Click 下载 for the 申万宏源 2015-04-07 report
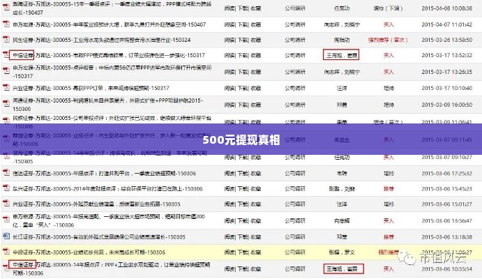Image resolution: width=482 pixels, height=279 pixels. point(243,24)
